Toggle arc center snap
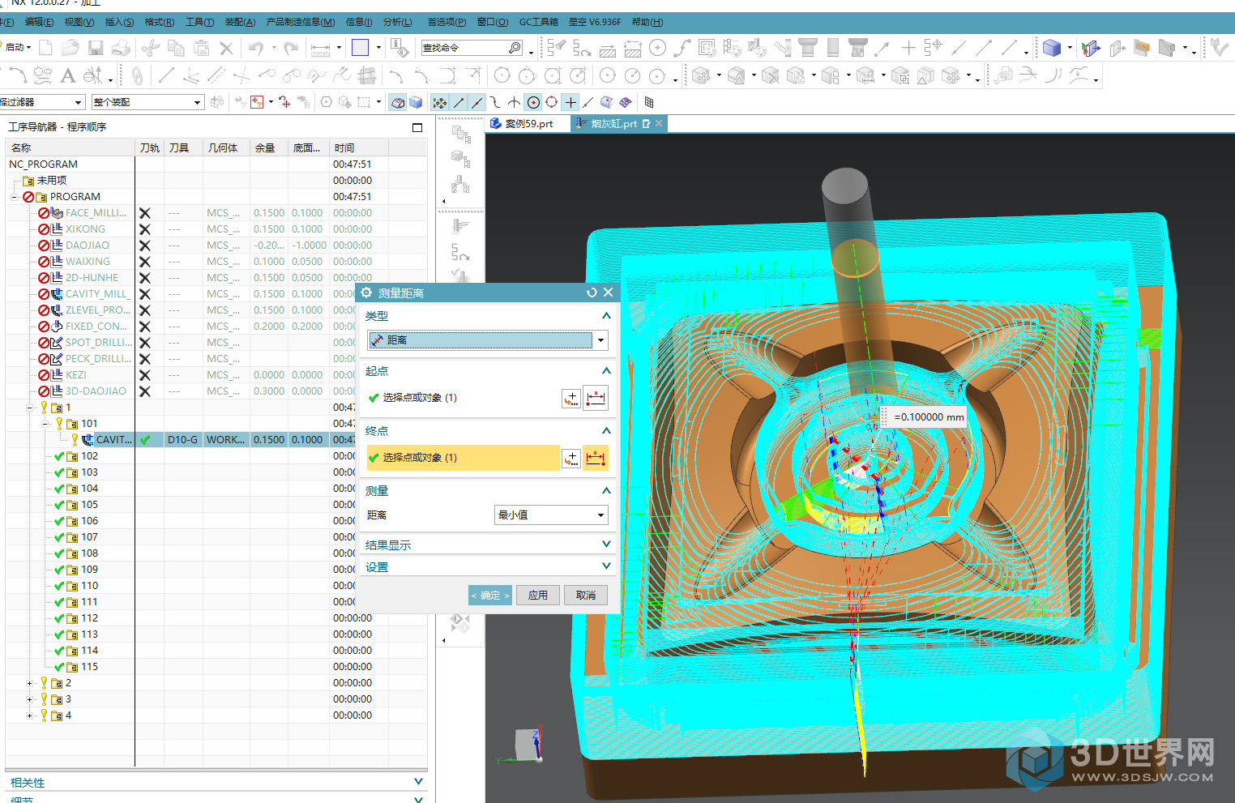 (x=533, y=102)
